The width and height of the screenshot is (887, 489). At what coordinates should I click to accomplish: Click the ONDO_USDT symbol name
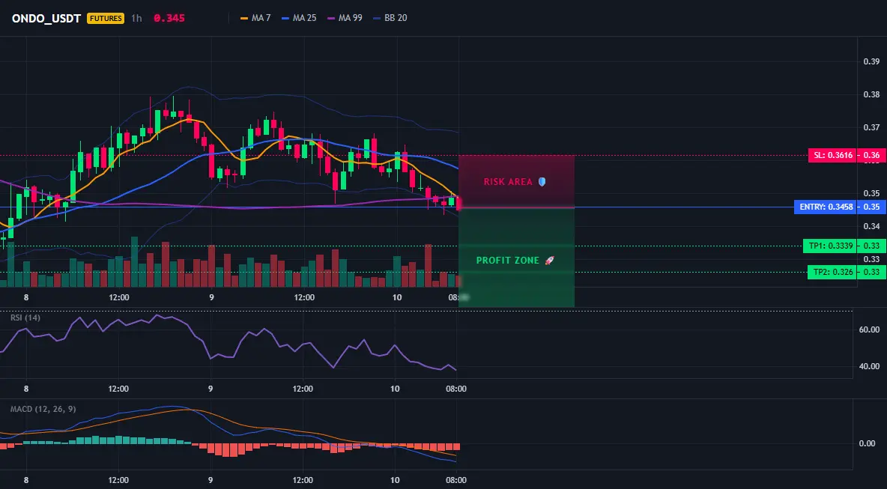point(46,18)
